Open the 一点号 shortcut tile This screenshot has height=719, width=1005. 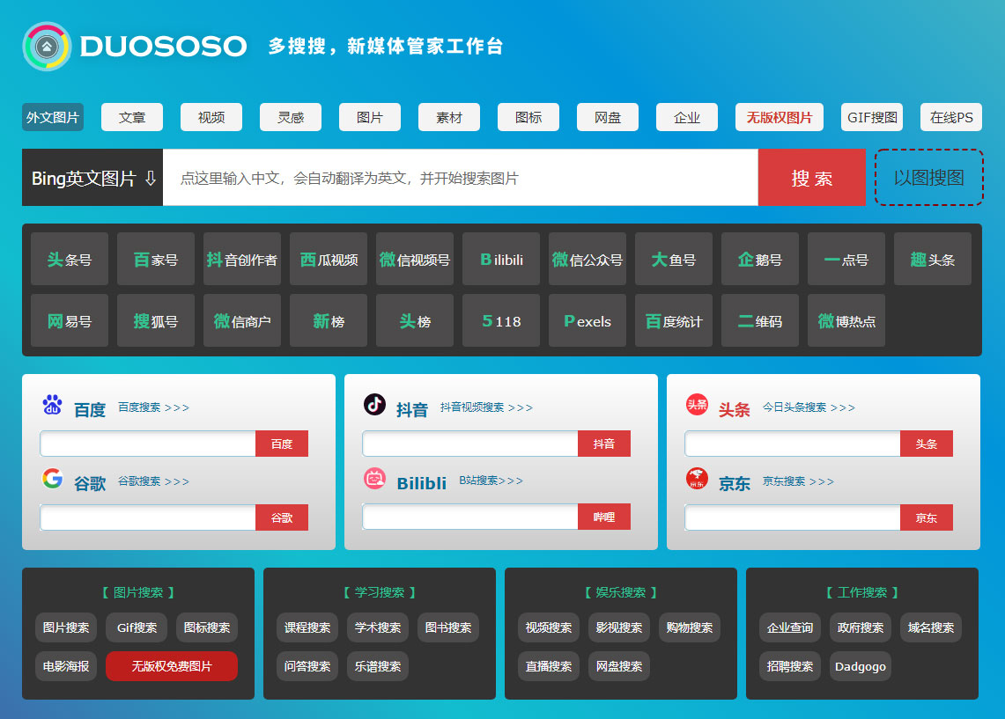(x=846, y=260)
